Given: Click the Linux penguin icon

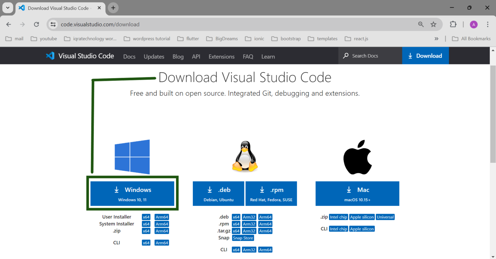Looking at the screenshot, I should [x=244, y=157].
